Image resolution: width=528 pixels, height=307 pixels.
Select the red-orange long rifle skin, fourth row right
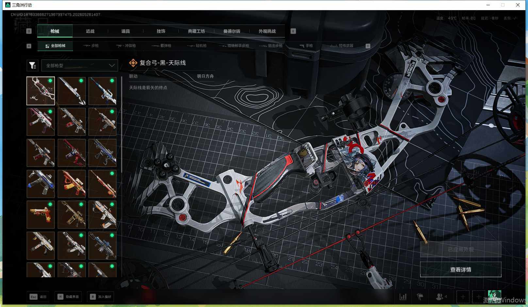(102, 184)
